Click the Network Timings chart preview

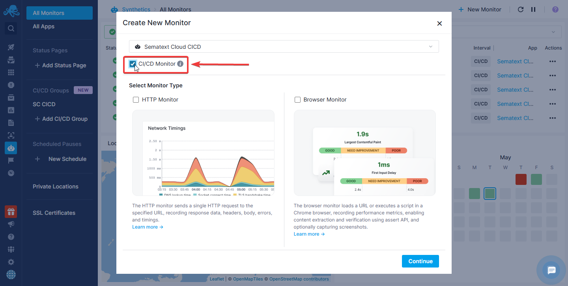tap(203, 153)
